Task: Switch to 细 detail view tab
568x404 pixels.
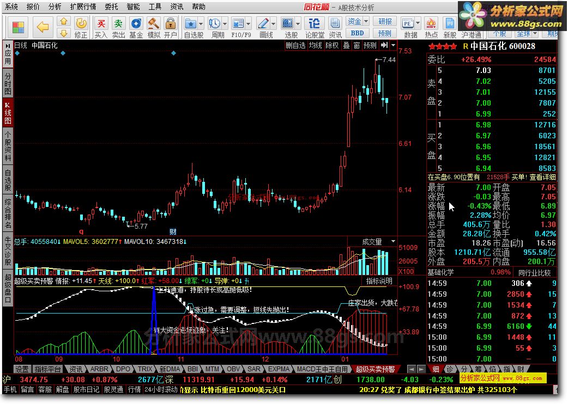Action: [436, 369]
